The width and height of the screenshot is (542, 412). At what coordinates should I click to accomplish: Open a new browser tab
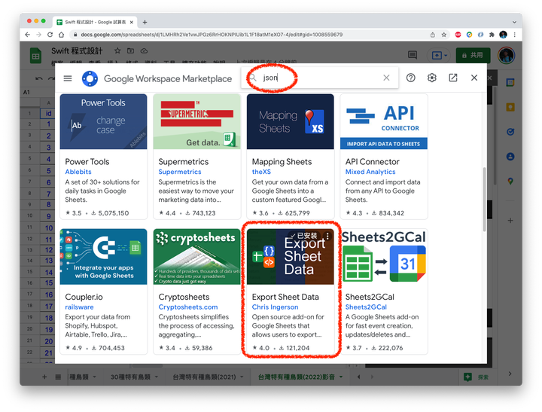click(x=145, y=22)
